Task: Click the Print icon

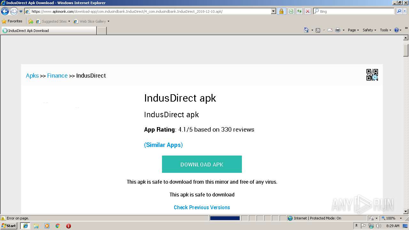Action: (x=338, y=30)
